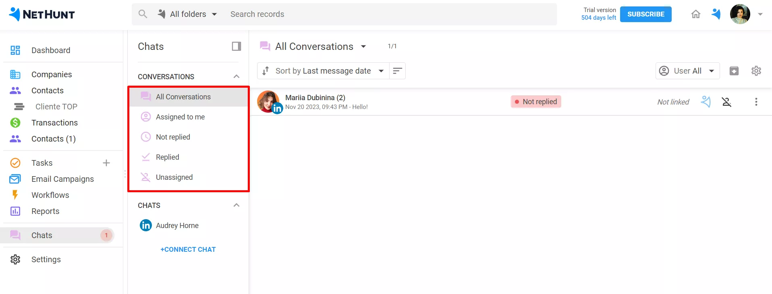
Task: Add a new task with plus icon
Action: (x=106, y=163)
